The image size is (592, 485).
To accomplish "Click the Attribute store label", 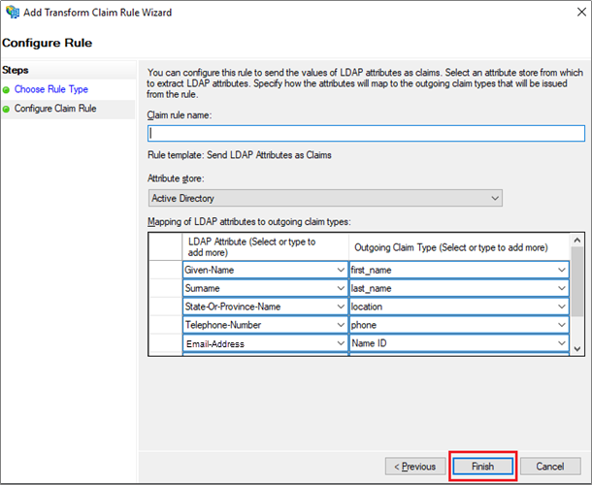I will click(176, 178).
